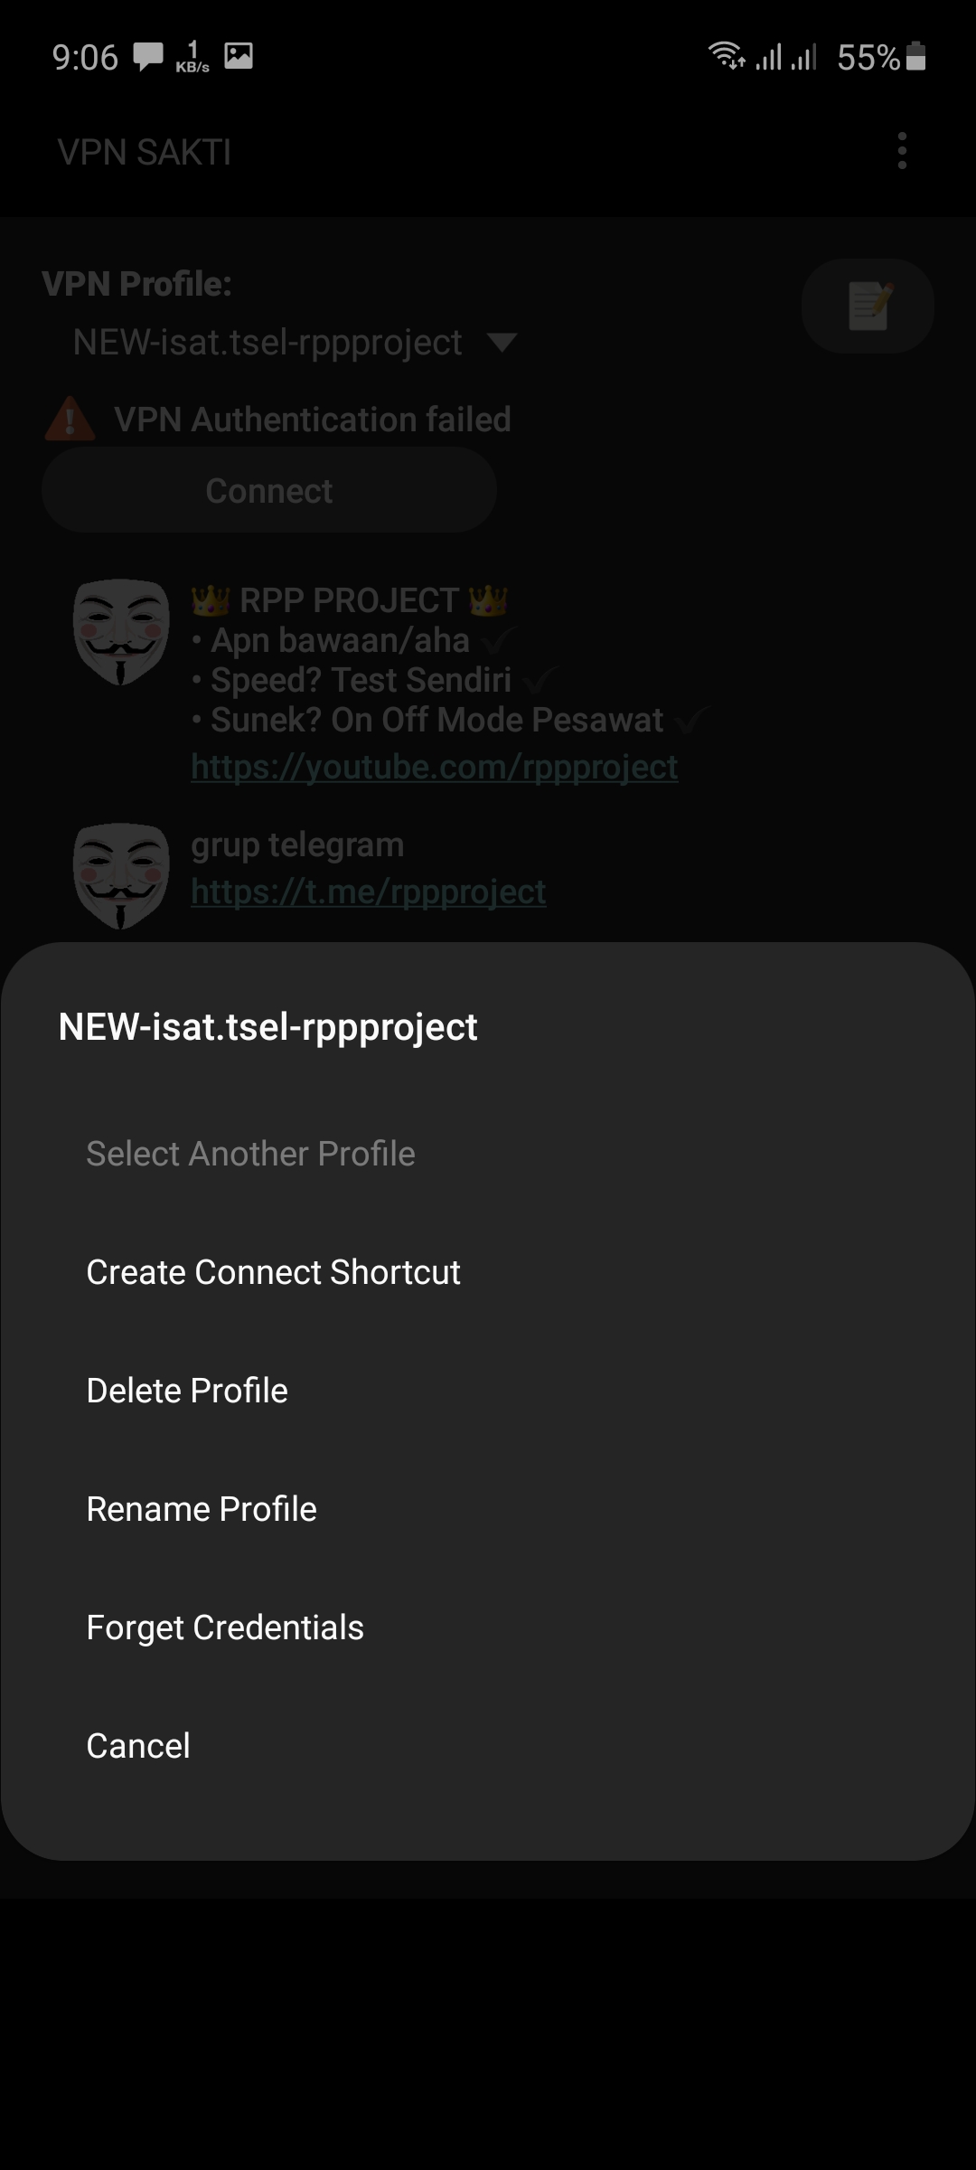
Task: Select Create Connect Shortcut
Action: (273, 1272)
